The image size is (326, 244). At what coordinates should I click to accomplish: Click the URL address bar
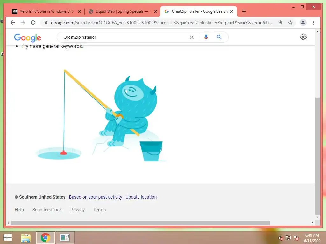click(161, 23)
